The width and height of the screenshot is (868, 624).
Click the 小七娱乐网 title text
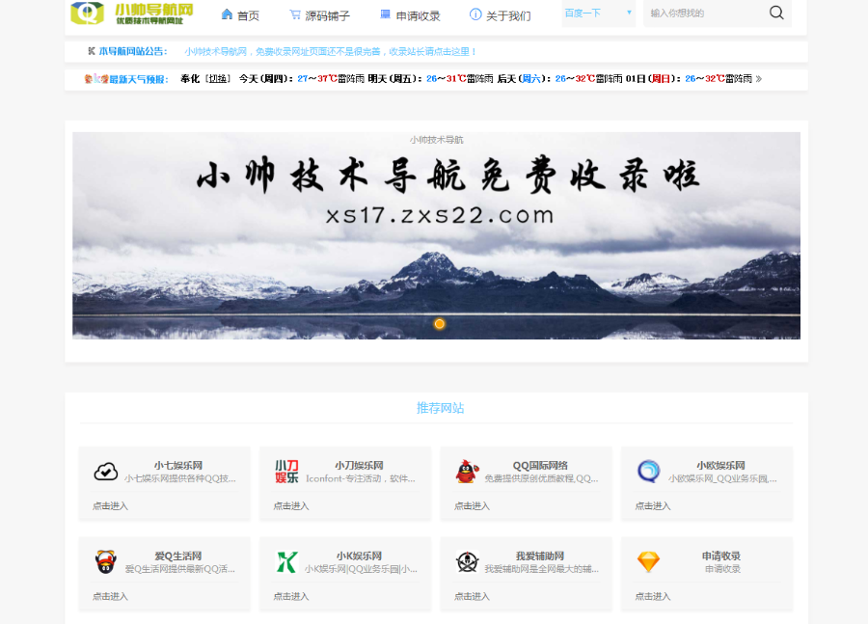pos(178,465)
